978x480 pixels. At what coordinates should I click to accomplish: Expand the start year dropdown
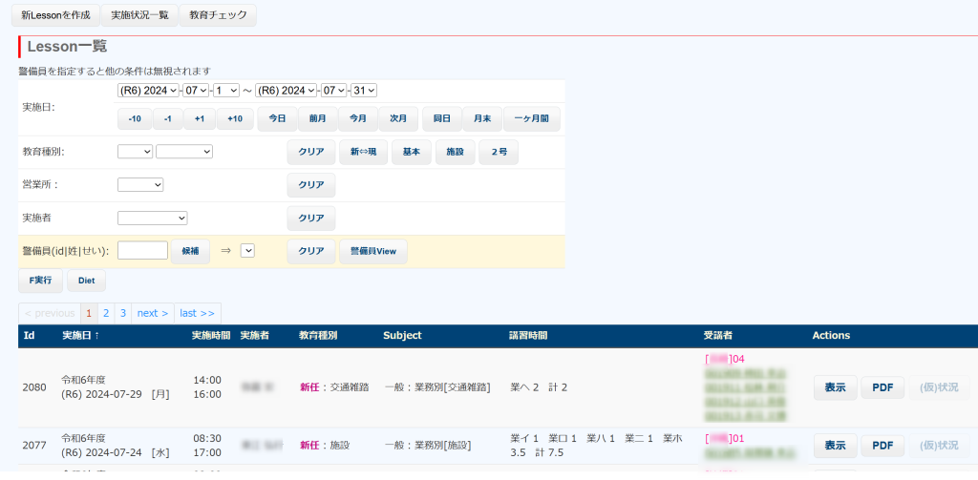(148, 91)
